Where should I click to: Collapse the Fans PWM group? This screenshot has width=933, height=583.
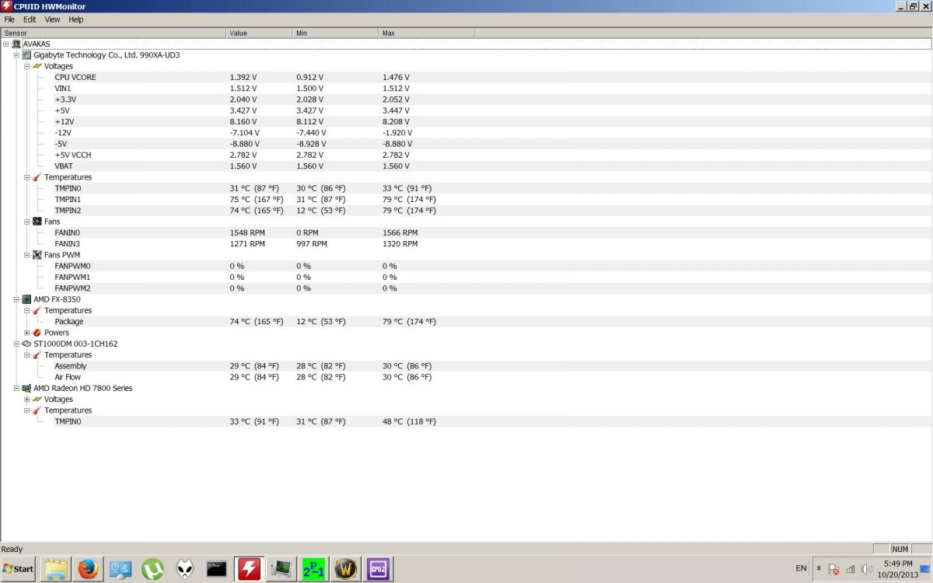coord(26,255)
